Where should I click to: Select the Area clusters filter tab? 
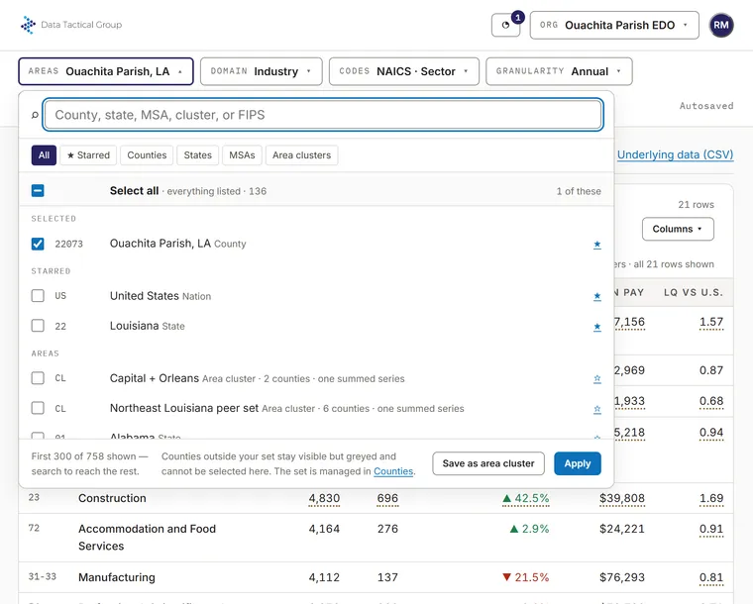(x=301, y=155)
